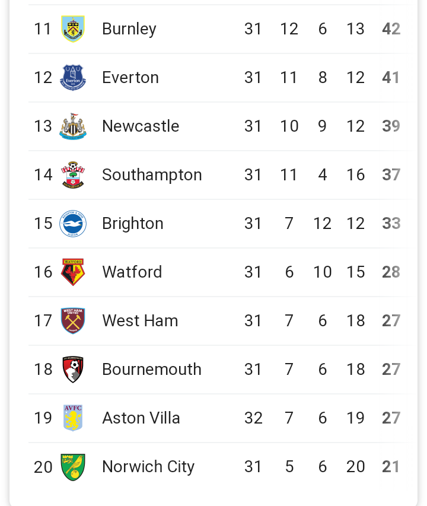Click the Norwich City club crest
Image resolution: width=427 pixels, height=506 pixels.
[x=73, y=467]
